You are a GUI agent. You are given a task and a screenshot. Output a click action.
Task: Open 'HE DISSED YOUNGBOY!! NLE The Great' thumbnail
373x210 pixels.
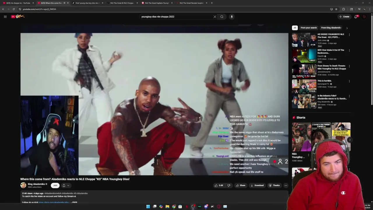pyautogui.click(x=304, y=40)
